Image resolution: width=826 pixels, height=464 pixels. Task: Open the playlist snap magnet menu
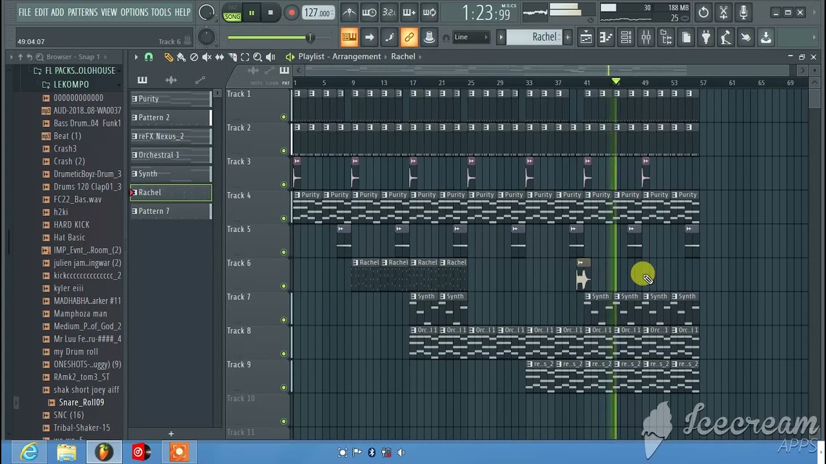point(148,57)
